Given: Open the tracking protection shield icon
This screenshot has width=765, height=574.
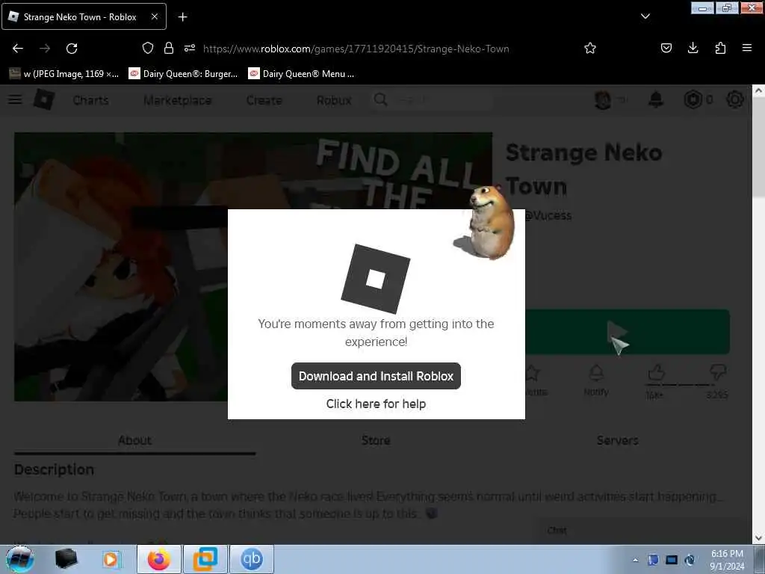Looking at the screenshot, I should pyautogui.click(x=148, y=48).
